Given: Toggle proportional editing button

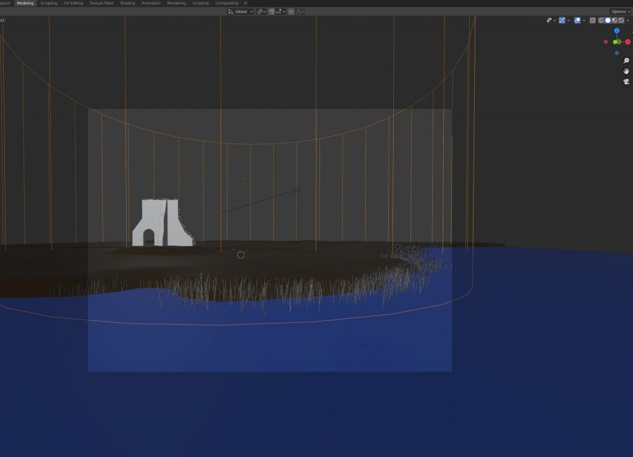Looking at the screenshot, I should tap(291, 12).
